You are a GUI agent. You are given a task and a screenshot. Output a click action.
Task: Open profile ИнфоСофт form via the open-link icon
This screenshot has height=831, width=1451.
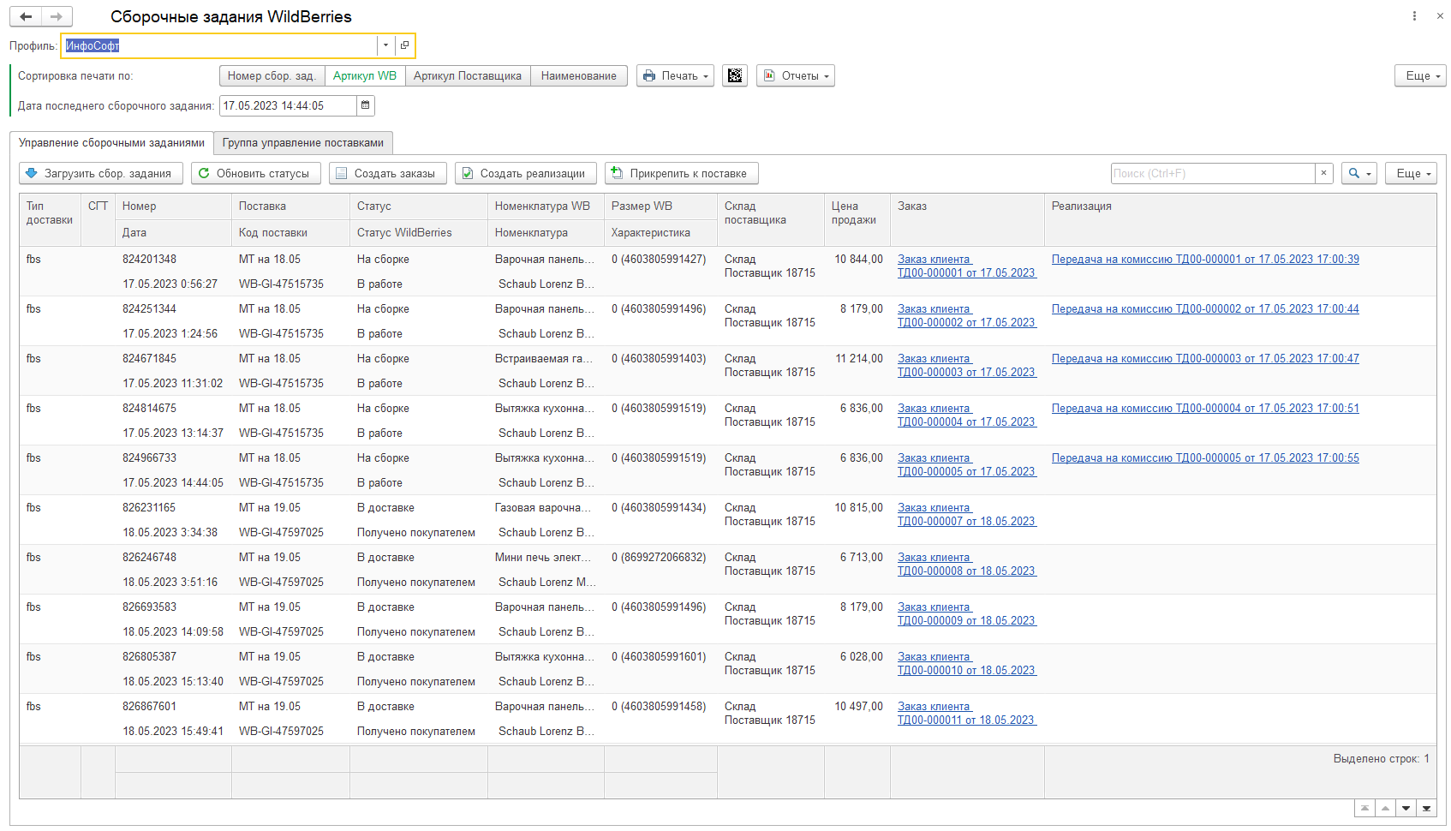coord(404,45)
